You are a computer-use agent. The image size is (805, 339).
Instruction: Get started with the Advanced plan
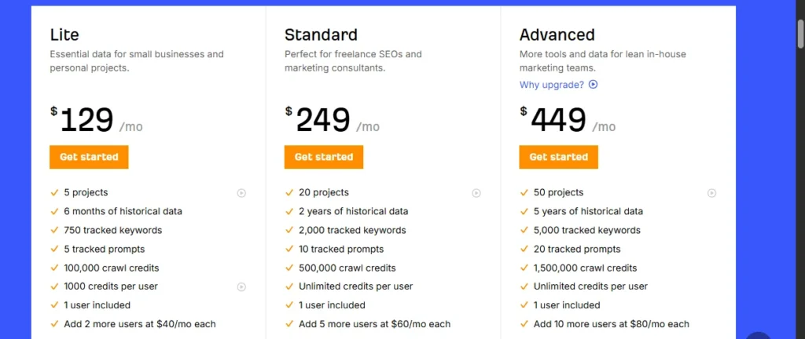tap(558, 157)
